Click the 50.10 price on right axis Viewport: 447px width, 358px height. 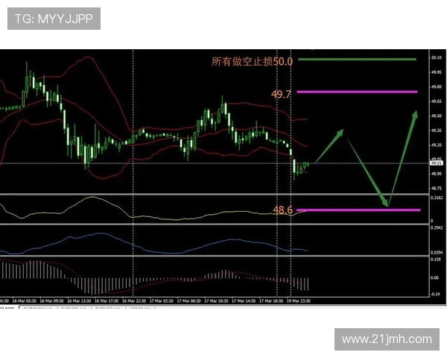436,57
